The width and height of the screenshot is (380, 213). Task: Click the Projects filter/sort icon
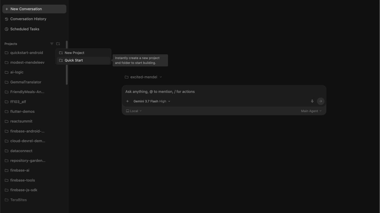coord(52,44)
